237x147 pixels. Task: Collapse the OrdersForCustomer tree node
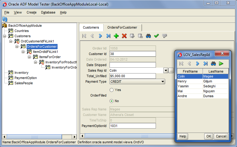pyautogui.click(x=17, y=46)
